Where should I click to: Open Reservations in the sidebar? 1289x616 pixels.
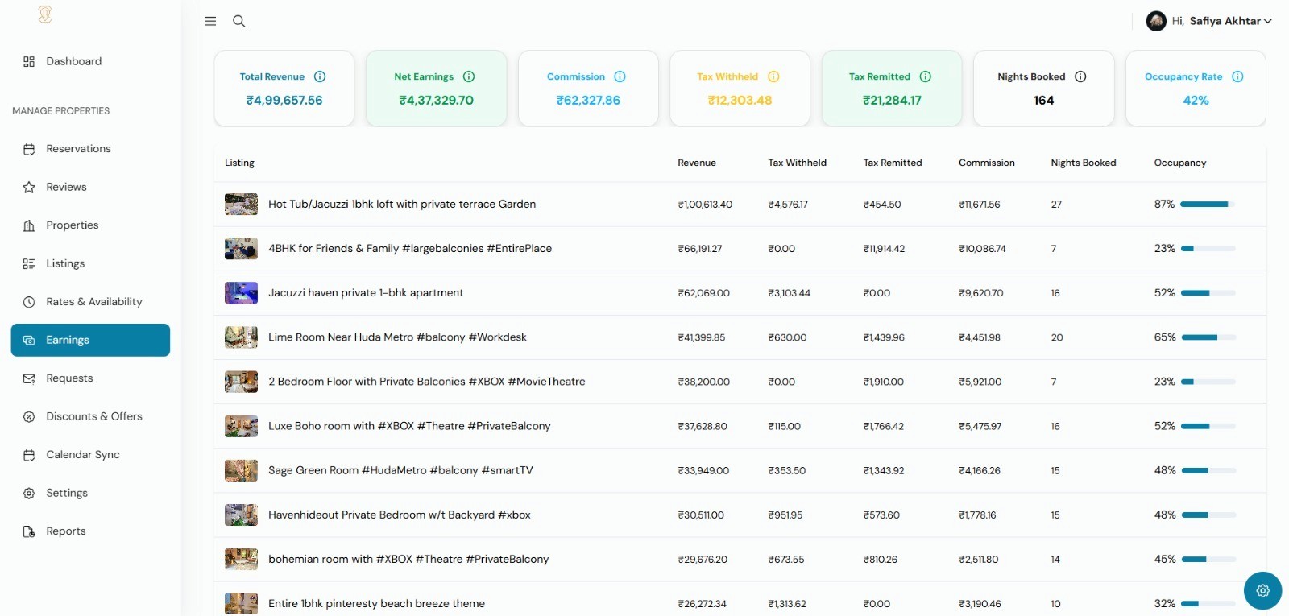pyautogui.click(x=78, y=149)
